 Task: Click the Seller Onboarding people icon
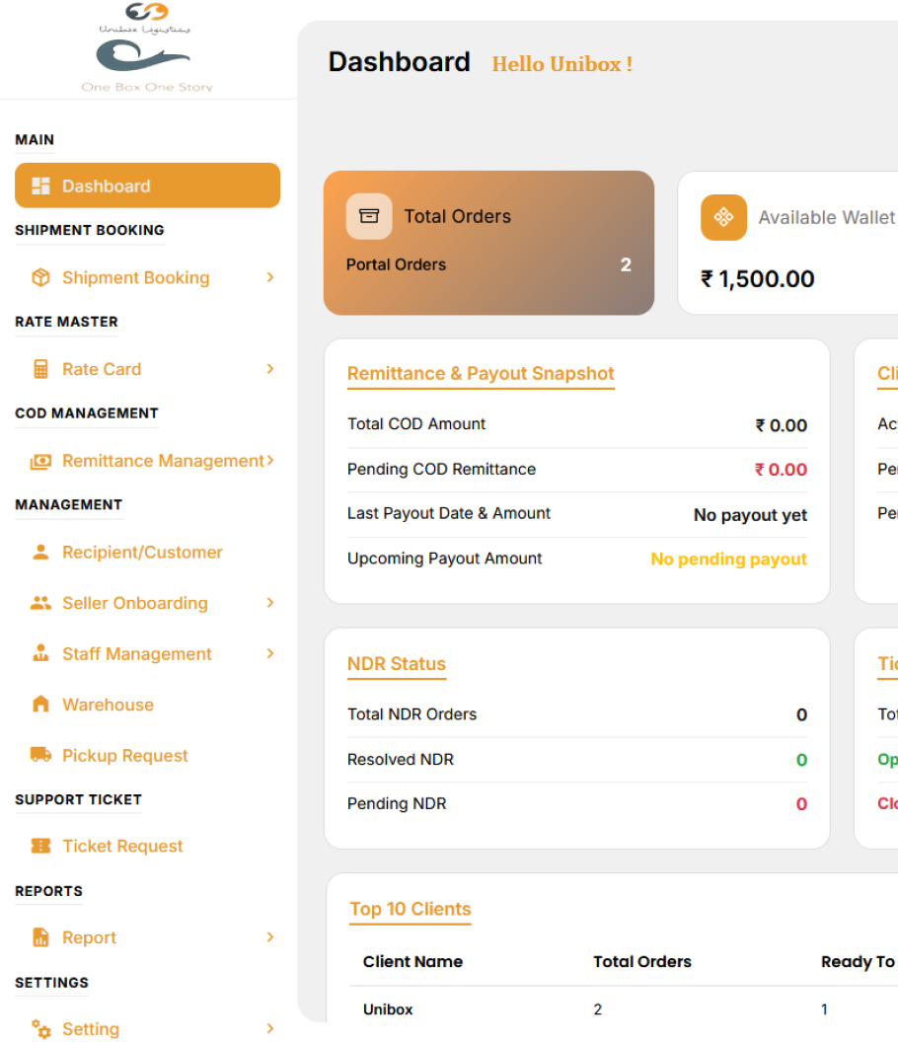(x=40, y=603)
